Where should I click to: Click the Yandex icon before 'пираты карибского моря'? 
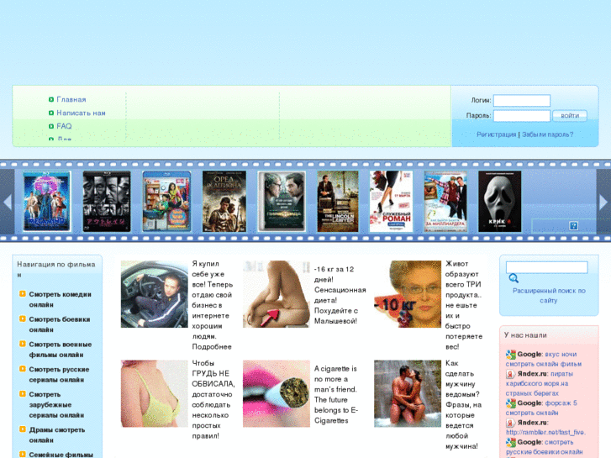(510, 374)
